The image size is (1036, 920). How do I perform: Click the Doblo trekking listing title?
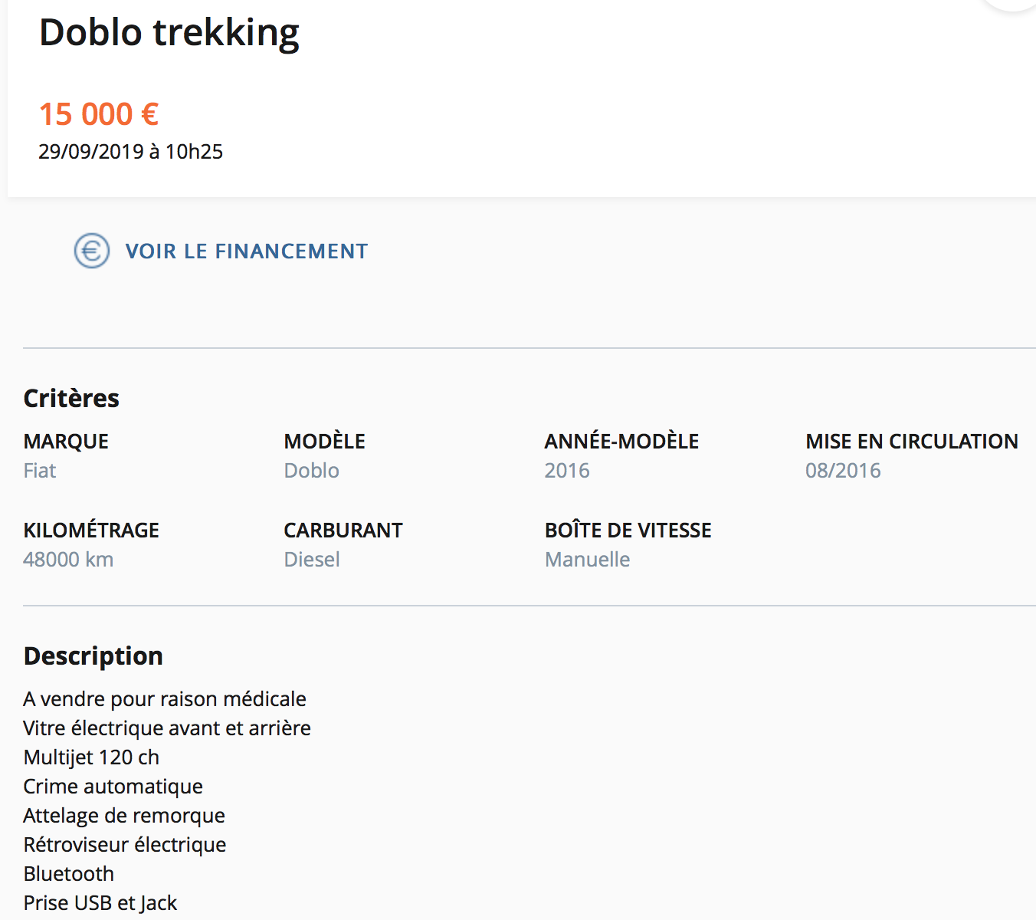(169, 33)
